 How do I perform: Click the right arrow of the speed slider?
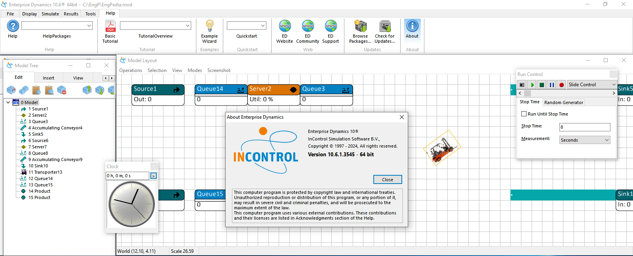(614, 93)
